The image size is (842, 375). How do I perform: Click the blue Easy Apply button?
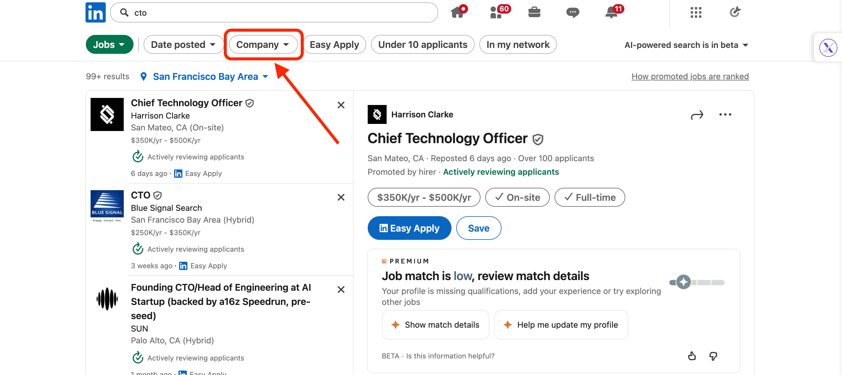(409, 228)
